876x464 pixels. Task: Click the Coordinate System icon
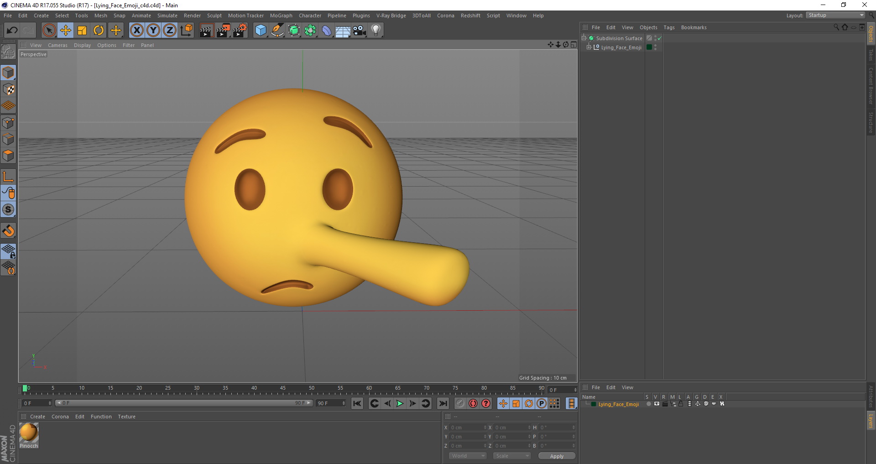pyautogui.click(x=186, y=31)
